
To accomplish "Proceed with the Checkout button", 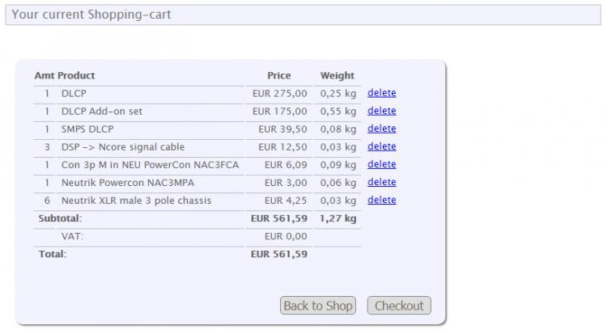I will point(399,306).
